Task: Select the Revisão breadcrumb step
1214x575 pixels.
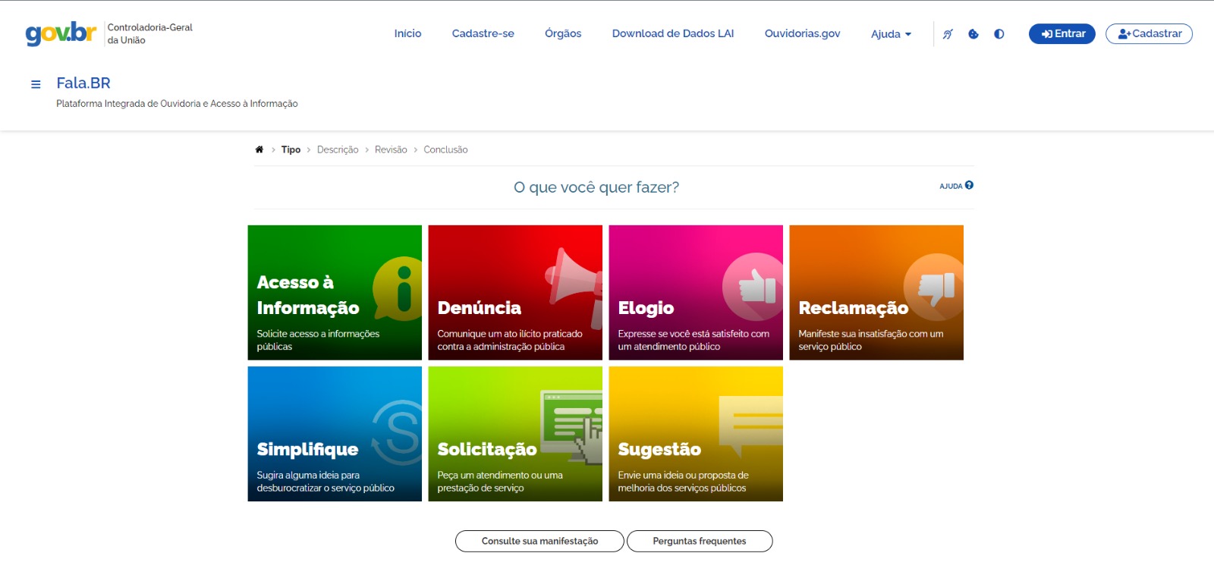Action: click(x=391, y=150)
